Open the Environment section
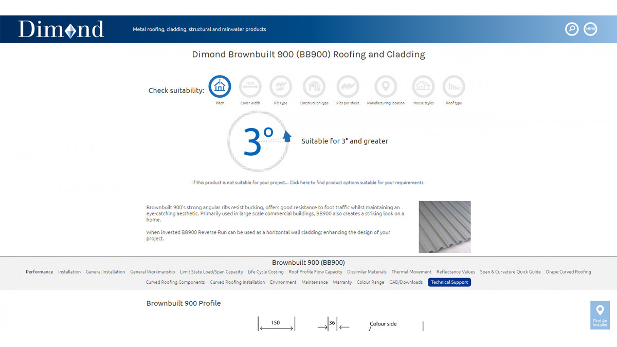Image resolution: width=617 pixels, height=347 pixels. click(x=283, y=282)
